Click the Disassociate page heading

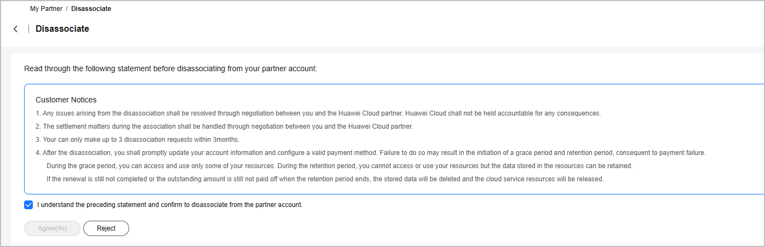click(x=62, y=29)
